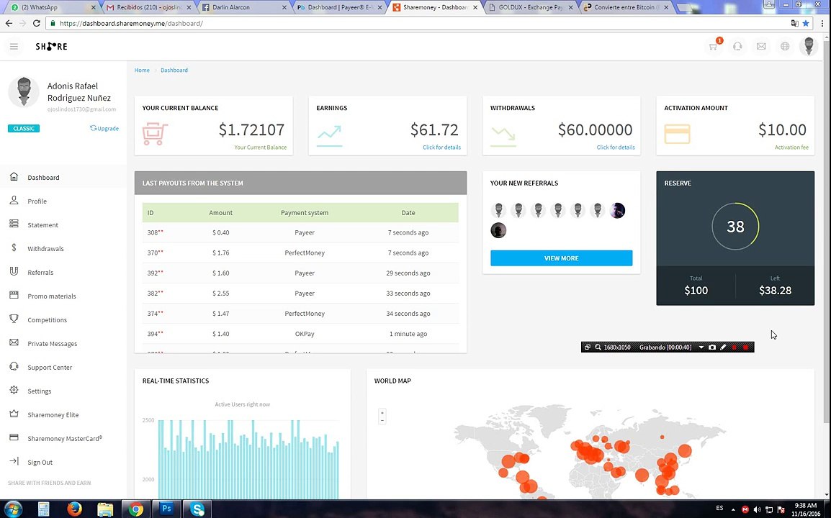Open Skype from the taskbar
This screenshot has width=831, height=518.
pos(197,509)
